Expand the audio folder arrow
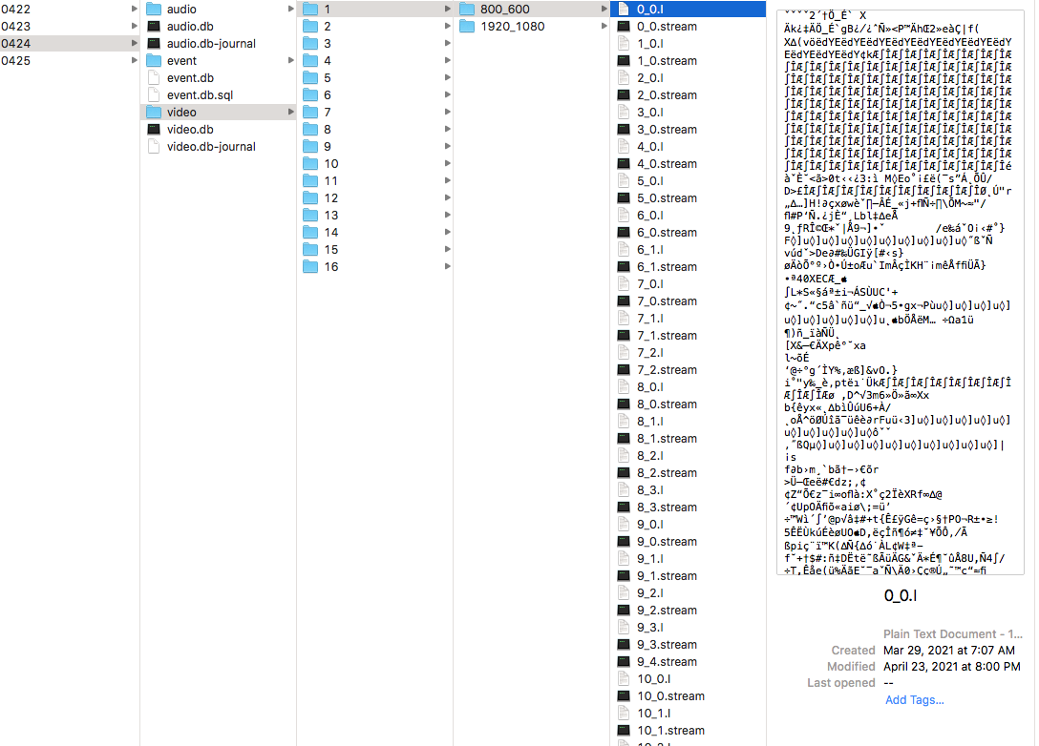The image size is (1039, 746). tap(291, 10)
